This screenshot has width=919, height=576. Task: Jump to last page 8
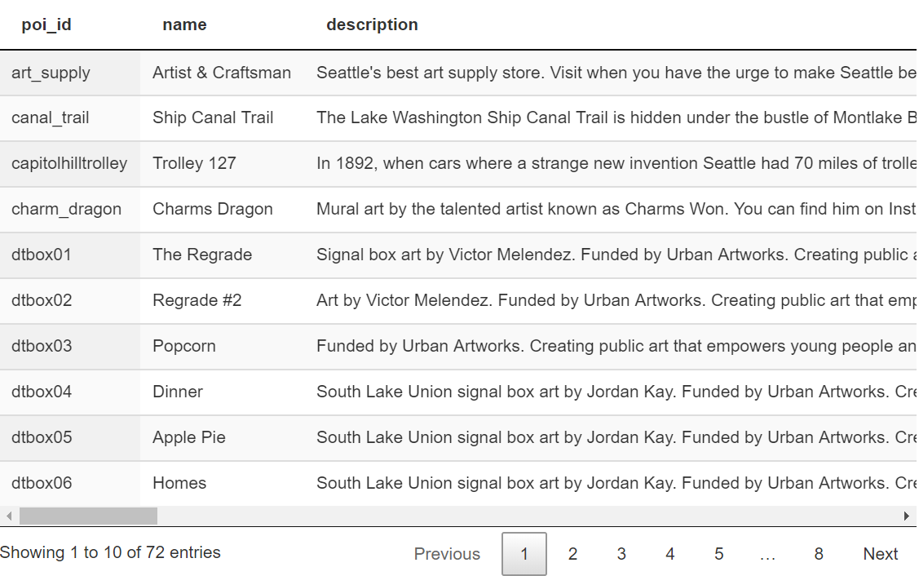coord(819,554)
